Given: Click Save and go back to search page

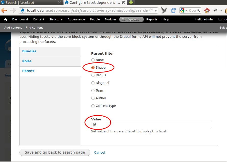Looking at the screenshot, I should click(x=55, y=152).
